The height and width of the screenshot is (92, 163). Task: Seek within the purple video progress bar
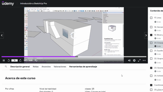click(38, 57)
